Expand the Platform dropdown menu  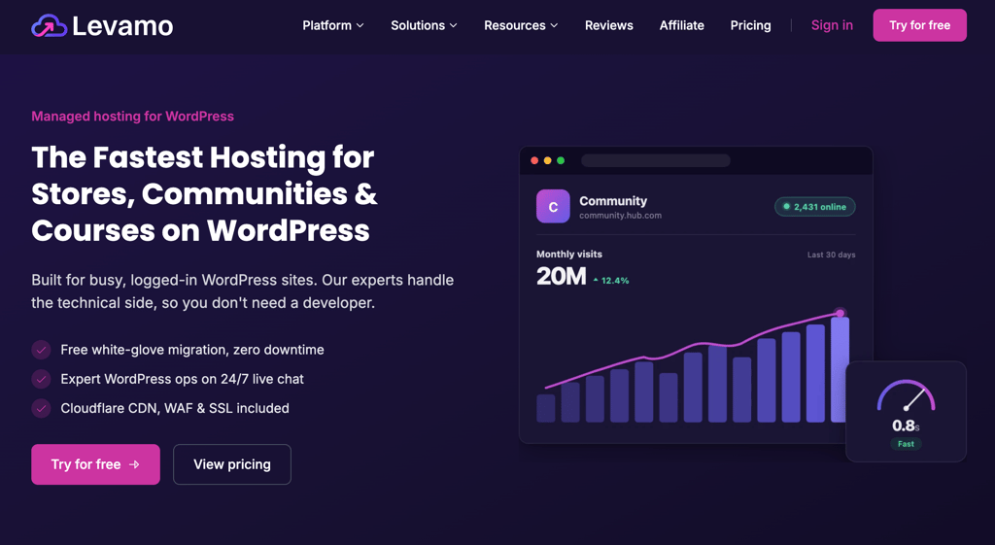(x=333, y=25)
